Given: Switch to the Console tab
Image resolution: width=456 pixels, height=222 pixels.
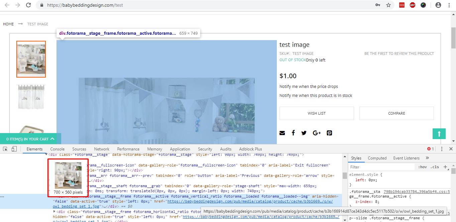Looking at the screenshot, I should (x=58, y=149).
